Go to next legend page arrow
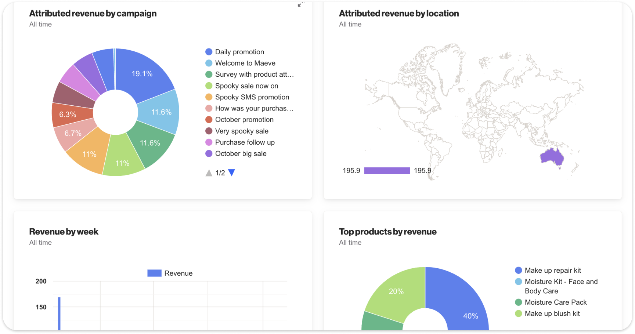Screen dimensions: 635x334 (231, 173)
